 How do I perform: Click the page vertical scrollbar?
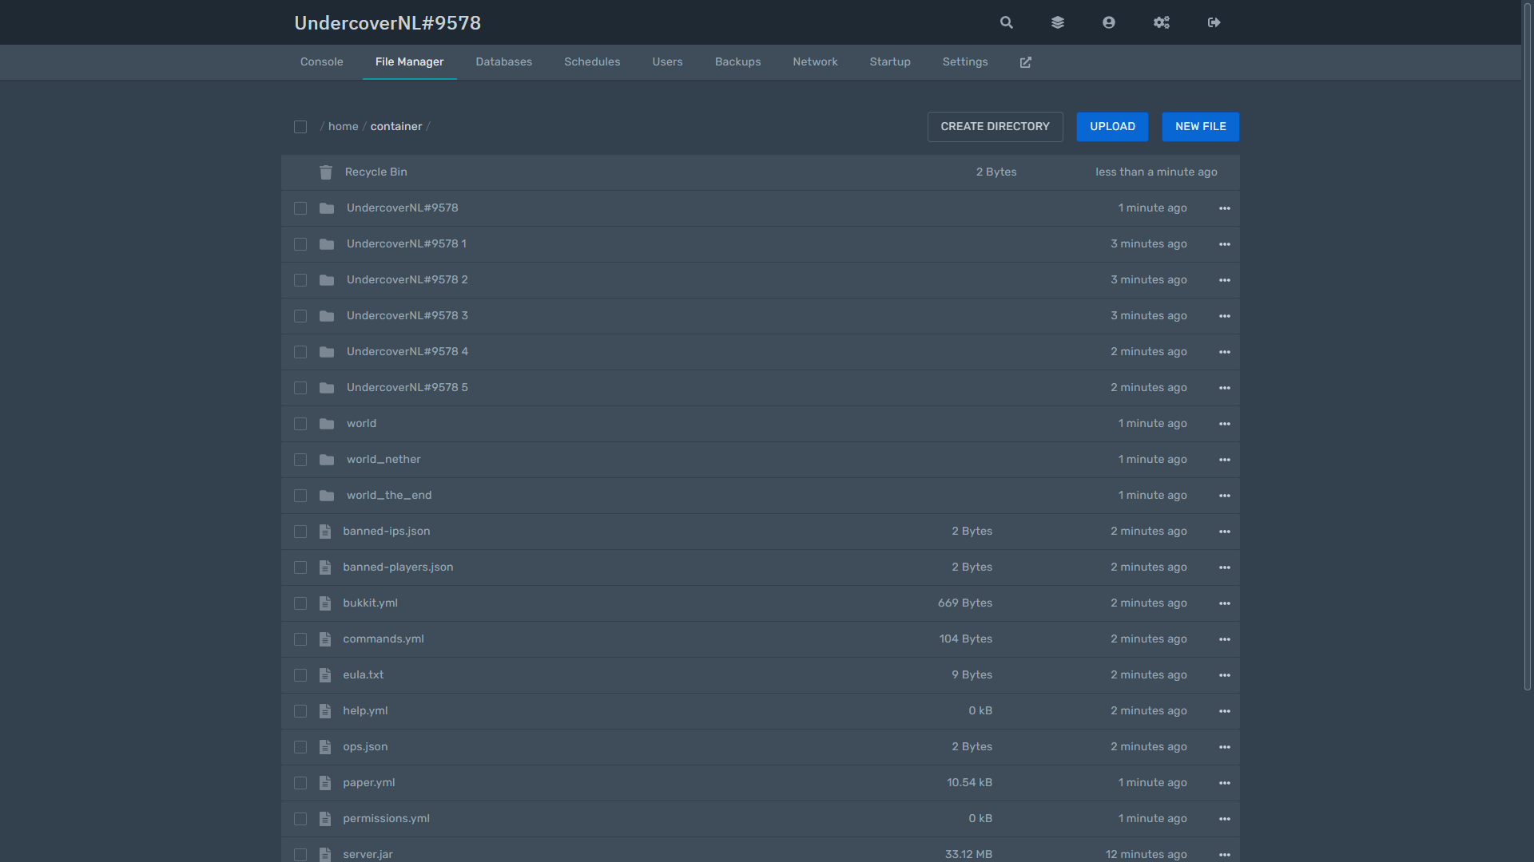(1528, 347)
